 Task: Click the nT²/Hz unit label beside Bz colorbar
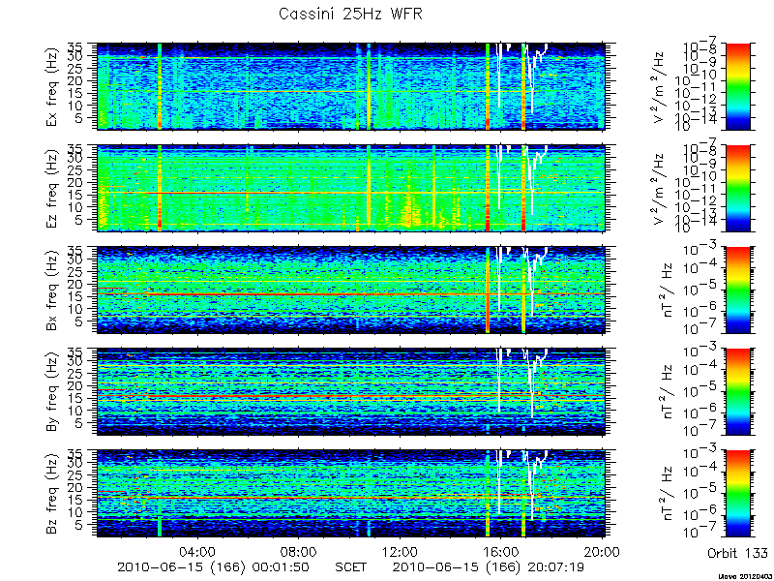pyautogui.click(x=666, y=494)
